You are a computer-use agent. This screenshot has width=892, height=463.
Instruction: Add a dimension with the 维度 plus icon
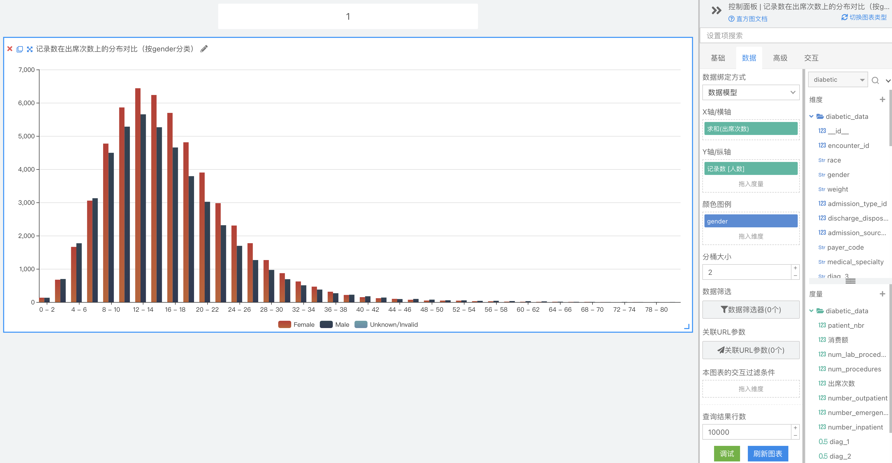882,100
